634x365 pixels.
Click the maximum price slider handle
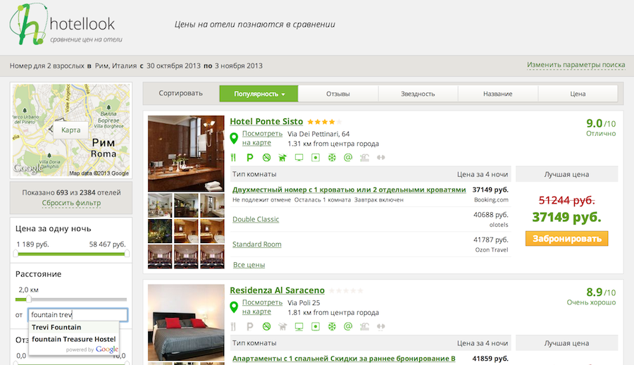pos(127,254)
